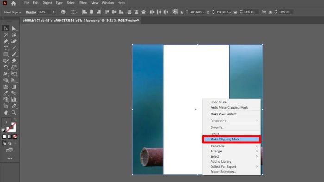This screenshot has height=182, width=324.
Task: Choose the Rotate tool
Action: click(x=6, y=67)
